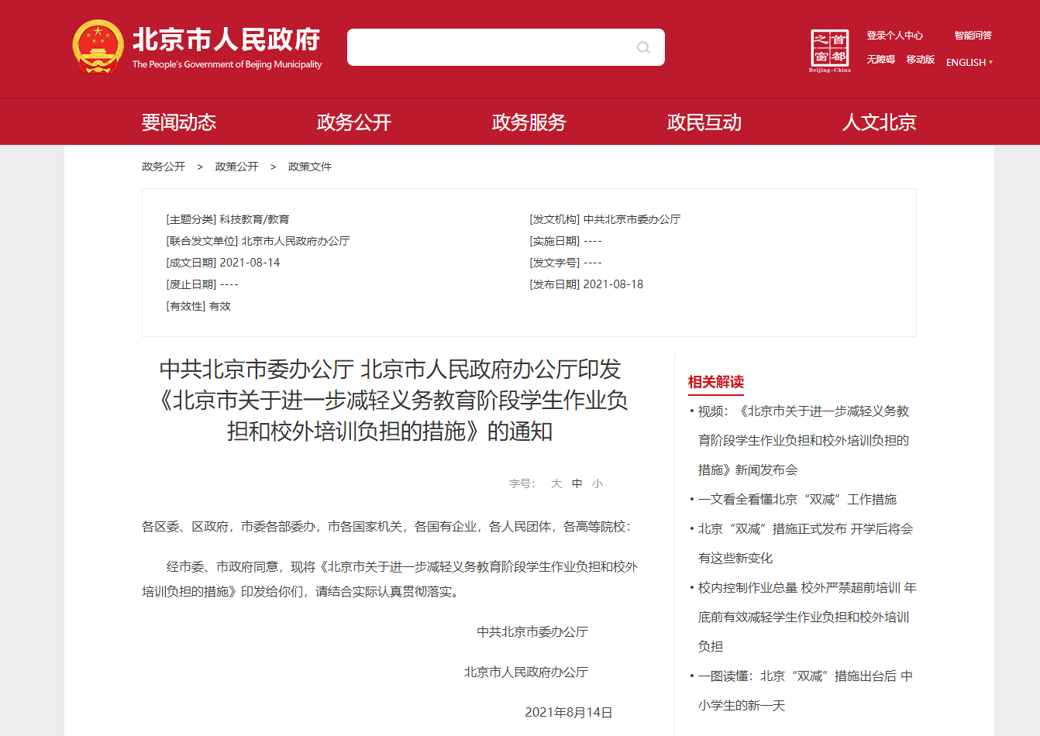Open the 政务公开 main navigation item
1040x736 pixels.
(x=354, y=122)
